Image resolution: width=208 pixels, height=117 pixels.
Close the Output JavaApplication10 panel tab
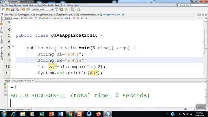tap(33, 81)
